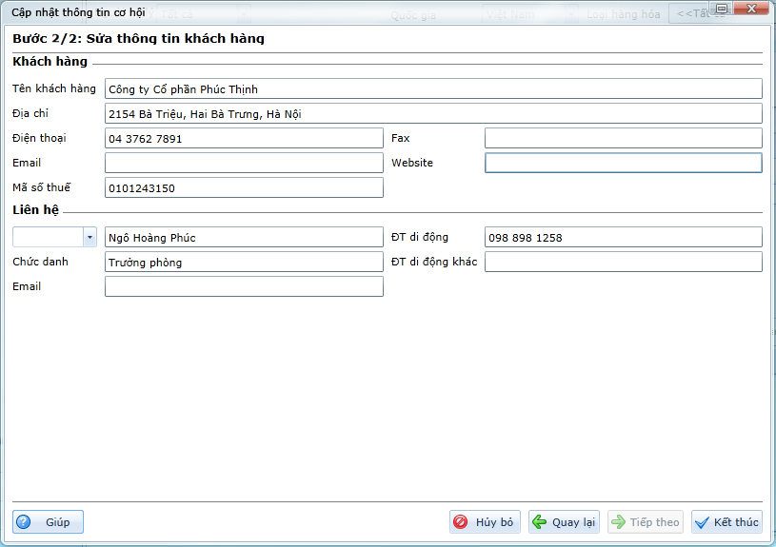Click the contact name field Ngô Hoàng Phúc
The width and height of the screenshot is (776, 547).
click(x=244, y=237)
